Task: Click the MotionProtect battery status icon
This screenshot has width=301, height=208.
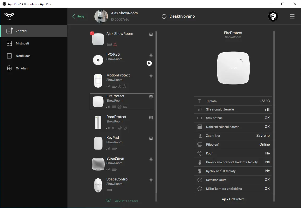Action: click(x=114, y=86)
